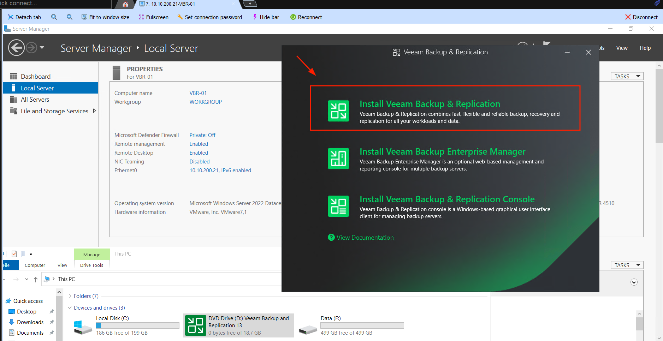This screenshot has width=663, height=341.
Task: Open the Properties TASKS dropdown
Action: point(627,76)
